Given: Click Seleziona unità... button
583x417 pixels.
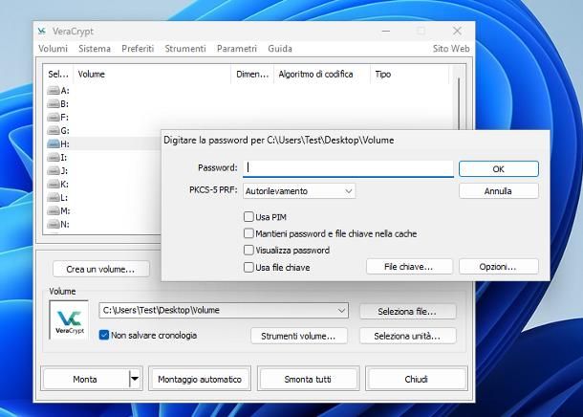Looking at the screenshot, I should 407,336.
